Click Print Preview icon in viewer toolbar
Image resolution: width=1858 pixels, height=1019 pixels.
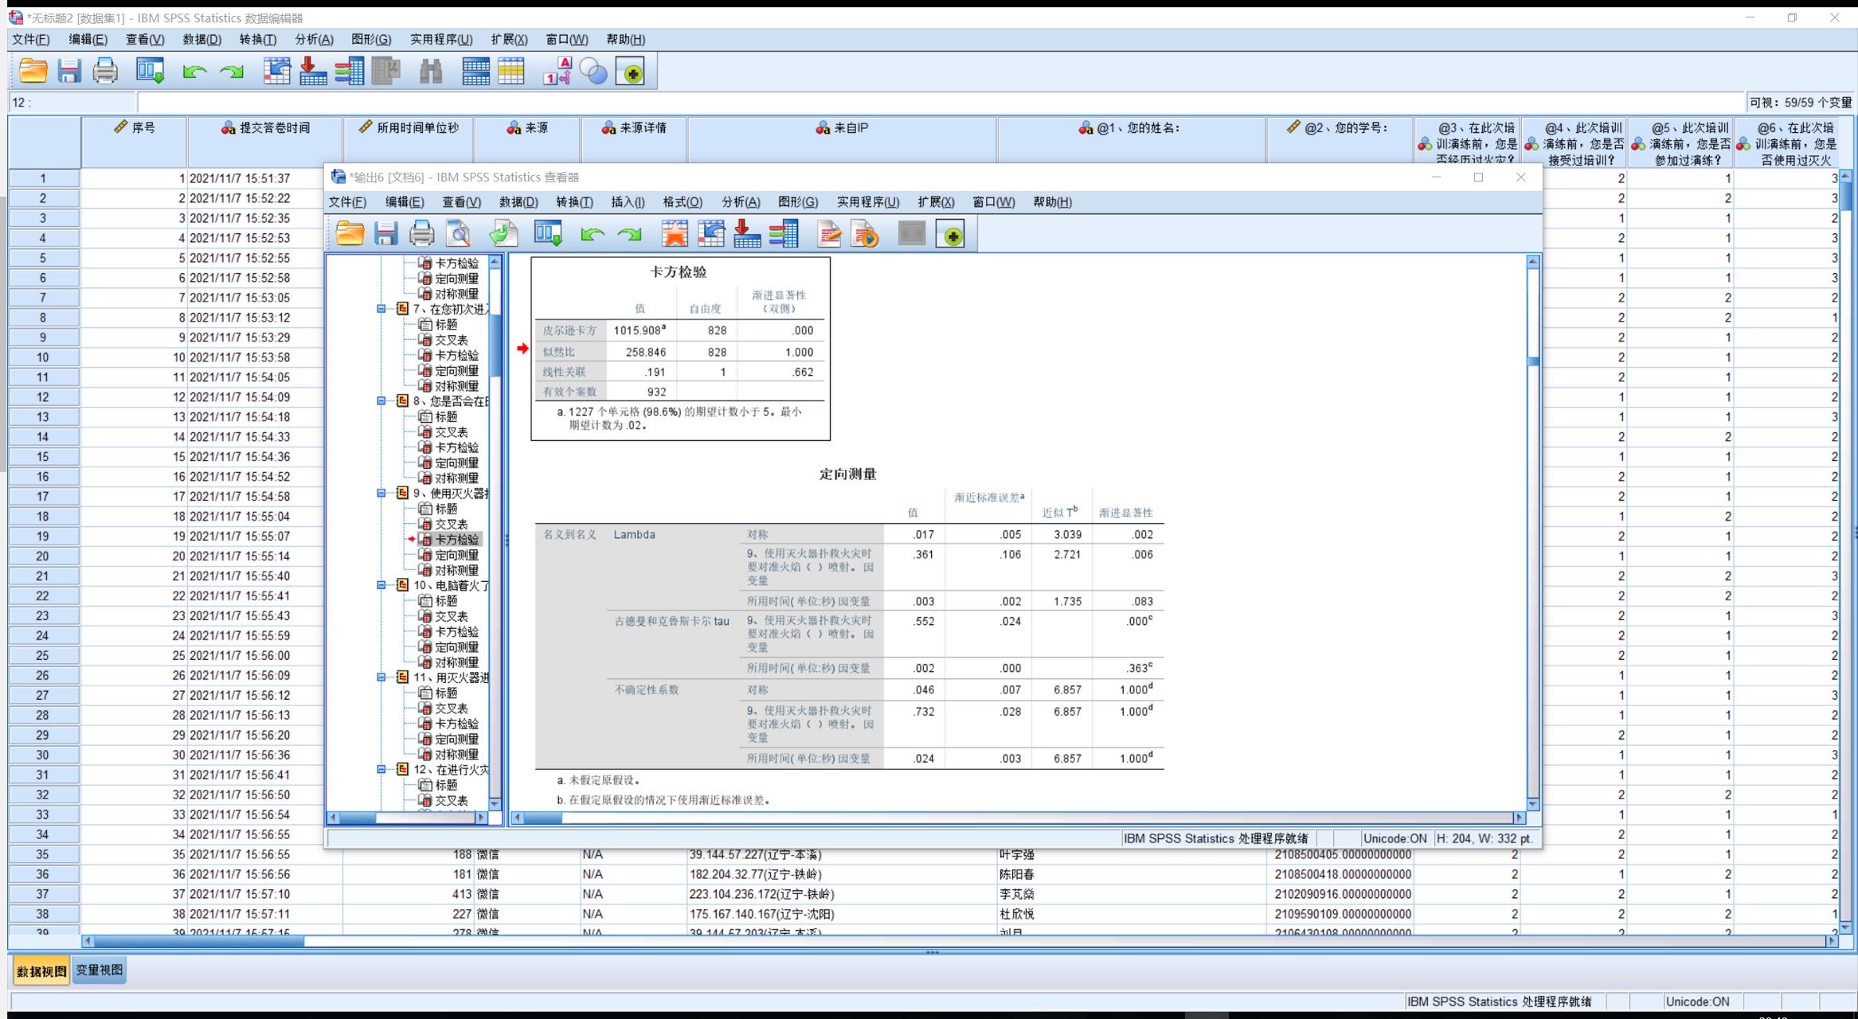[459, 234]
